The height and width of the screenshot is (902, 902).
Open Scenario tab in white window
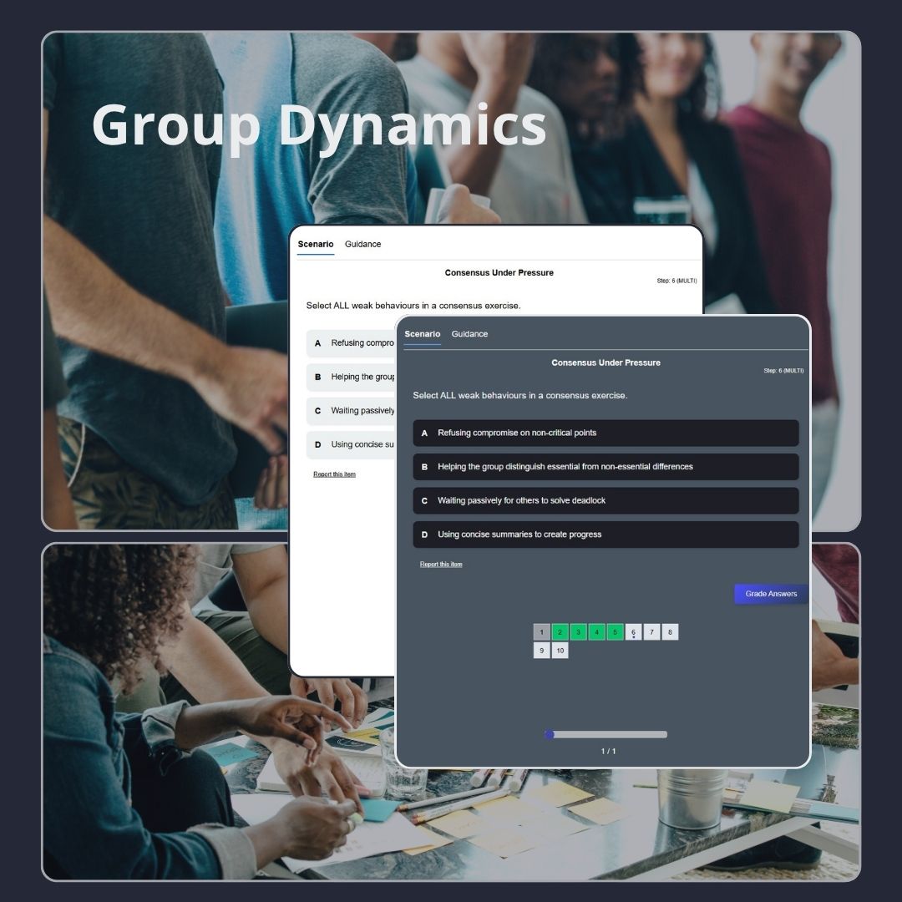tap(315, 245)
